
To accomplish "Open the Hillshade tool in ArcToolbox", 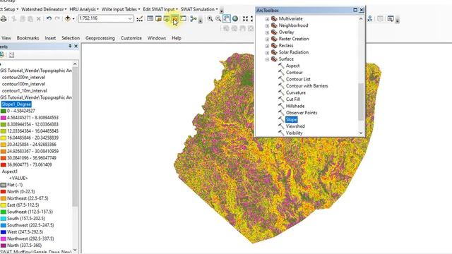I will (295, 106).
